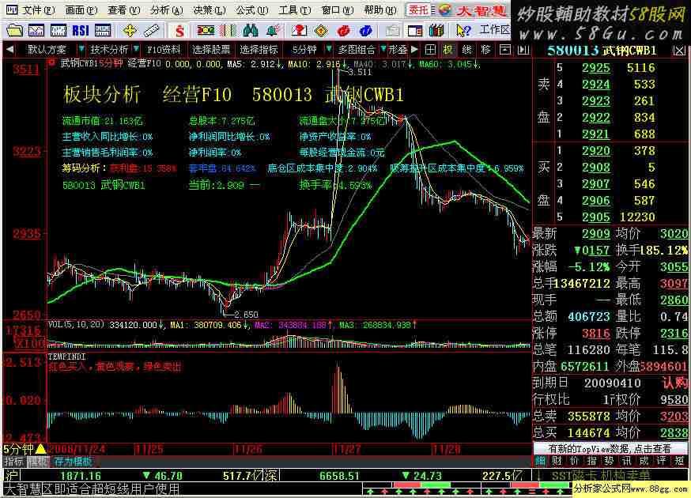This screenshot has width=691, height=498.
Task: Click the books library toolbar icon
Action: [436, 30]
